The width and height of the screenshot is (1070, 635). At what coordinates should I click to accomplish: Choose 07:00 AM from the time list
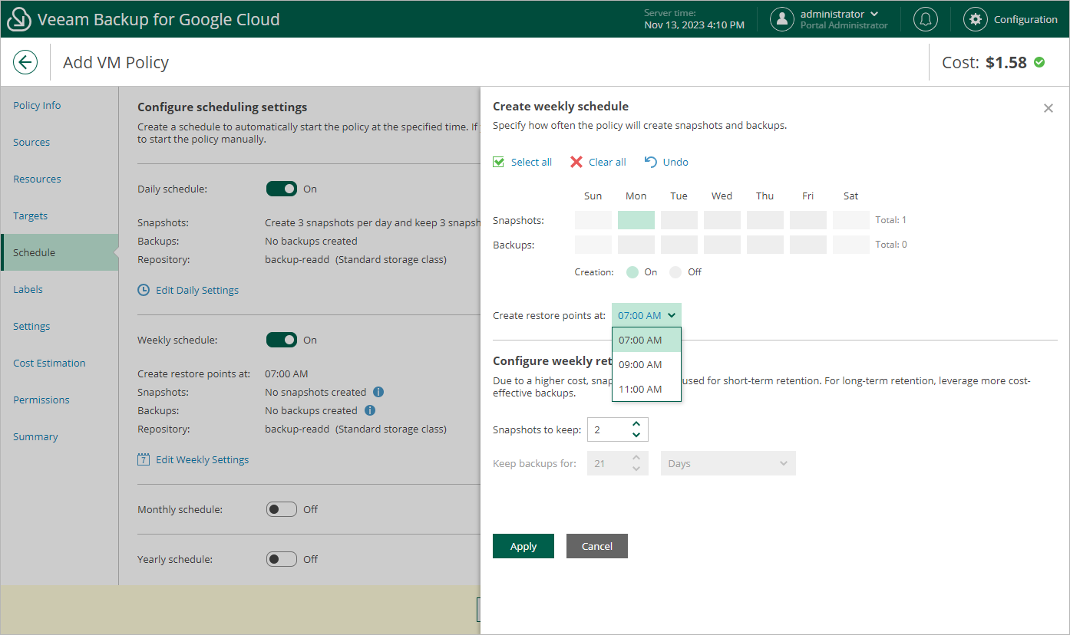[x=646, y=340]
